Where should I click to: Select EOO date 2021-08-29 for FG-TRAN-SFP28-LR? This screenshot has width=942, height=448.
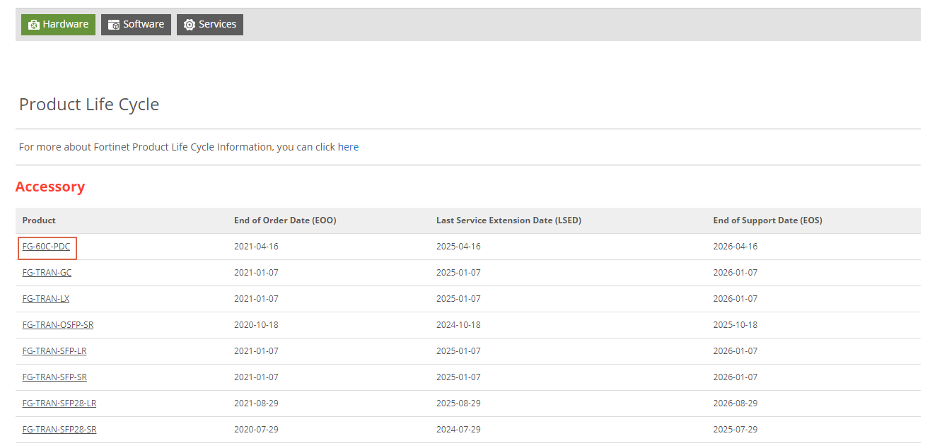(256, 403)
